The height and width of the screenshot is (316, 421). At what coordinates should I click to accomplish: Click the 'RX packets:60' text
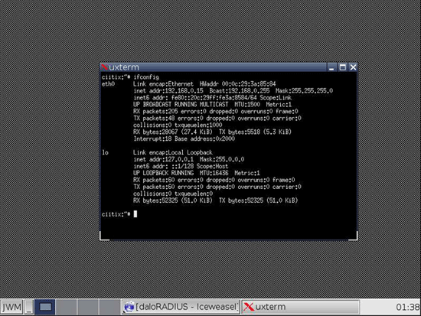pos(154,180)
